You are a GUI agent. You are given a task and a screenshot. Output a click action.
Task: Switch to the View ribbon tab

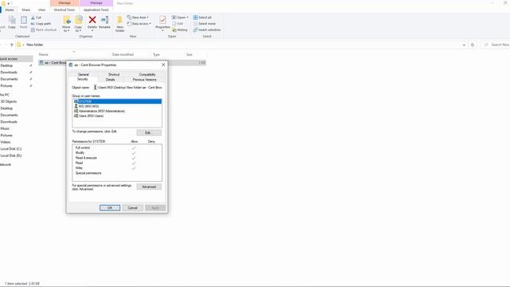(41, 10)
